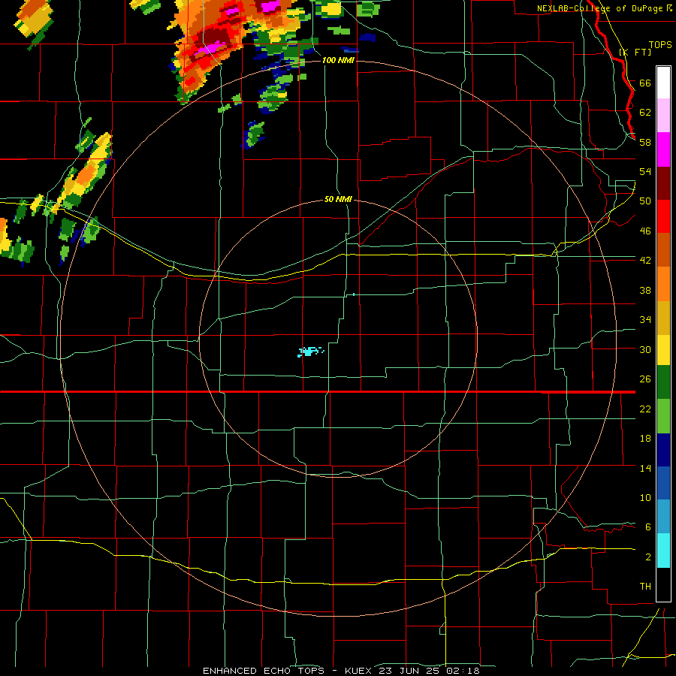Click the gold legend swatch
The image size is (676, 676).
pos(663,317)
